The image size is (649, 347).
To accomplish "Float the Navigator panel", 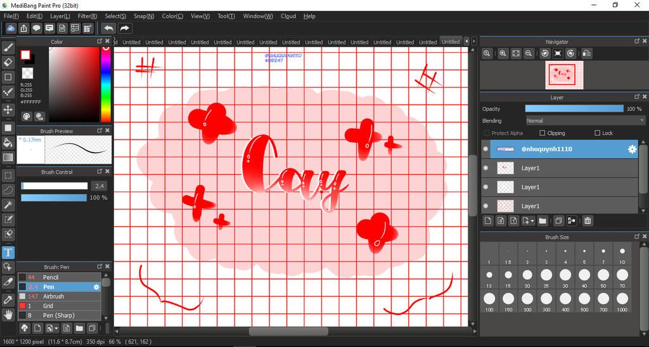I will (637, 41).
